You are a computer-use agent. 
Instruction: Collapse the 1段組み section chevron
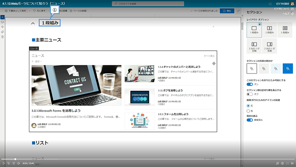click(x=33, y=23)
